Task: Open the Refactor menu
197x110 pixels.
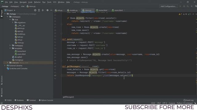Action: click(x=37, y=2)
